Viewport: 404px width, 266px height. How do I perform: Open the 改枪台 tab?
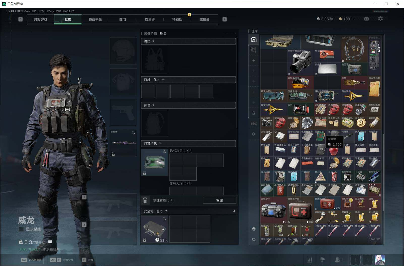coord(204,19)
